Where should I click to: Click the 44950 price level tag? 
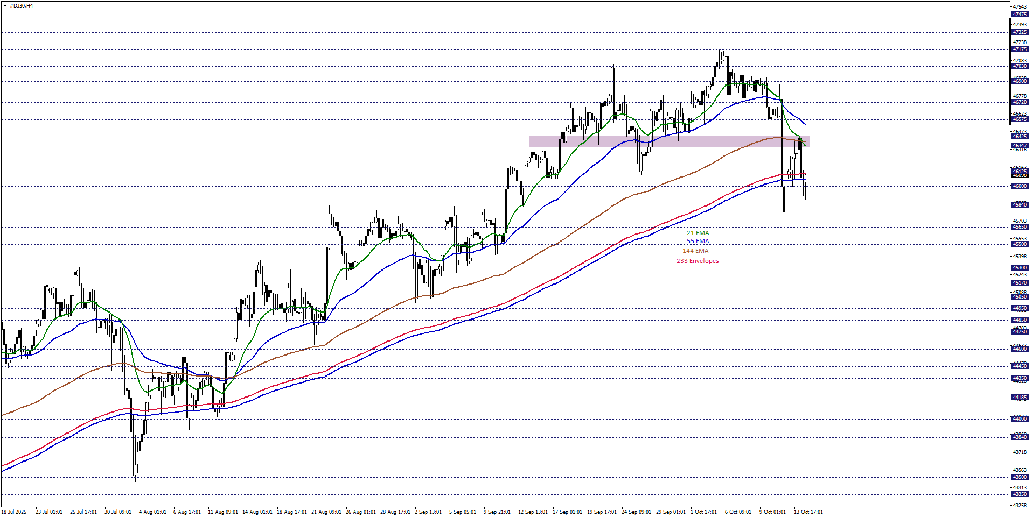(x=1020, y=309)
